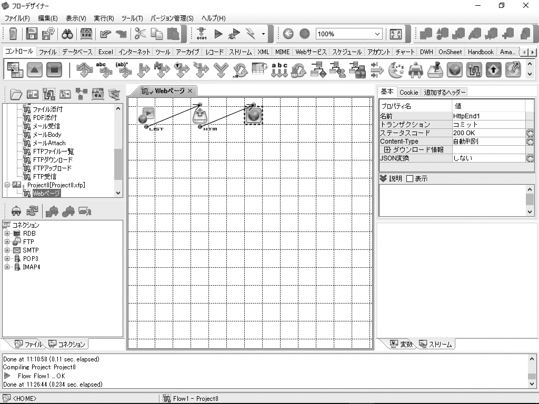539x404 pixels.
Task: Select メール受信 in the flow tree
Action: coord(46,126)
